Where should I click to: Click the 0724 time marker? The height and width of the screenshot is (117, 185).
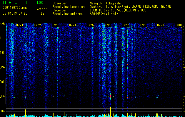coord(73,25)
